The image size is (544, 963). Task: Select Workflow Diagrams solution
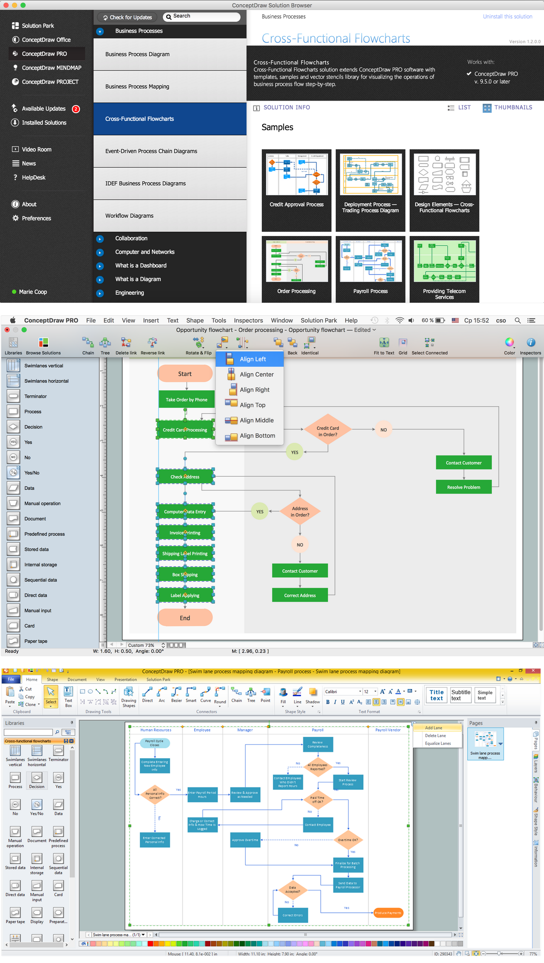tap(170, 216)
